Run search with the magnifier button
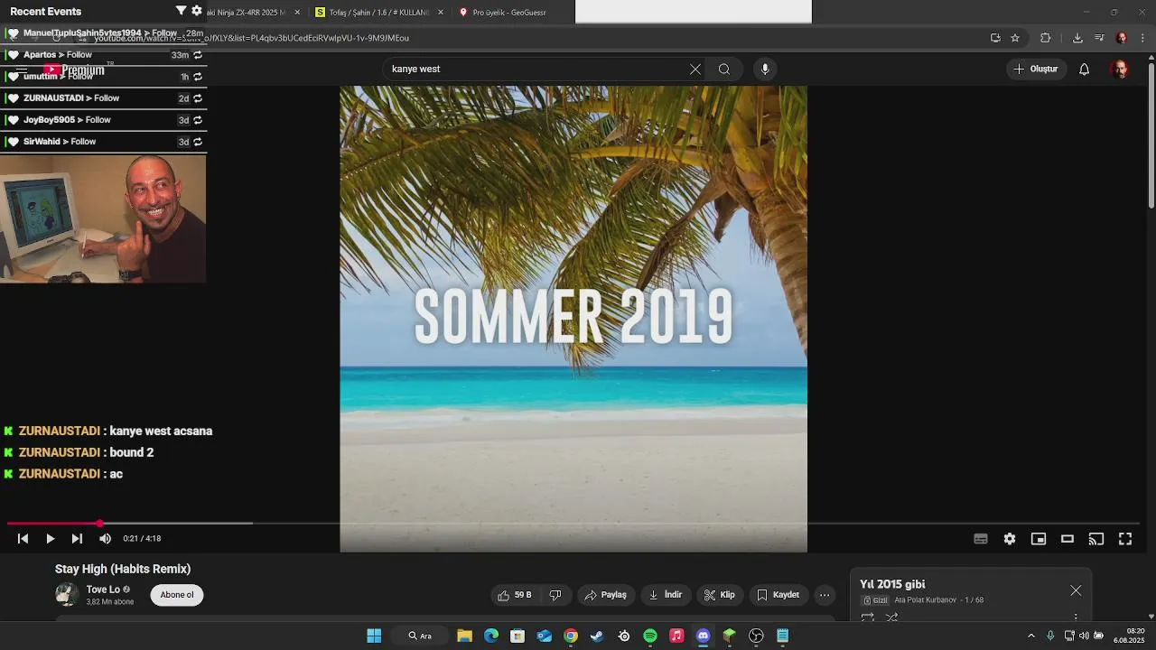 click(724, 70)
